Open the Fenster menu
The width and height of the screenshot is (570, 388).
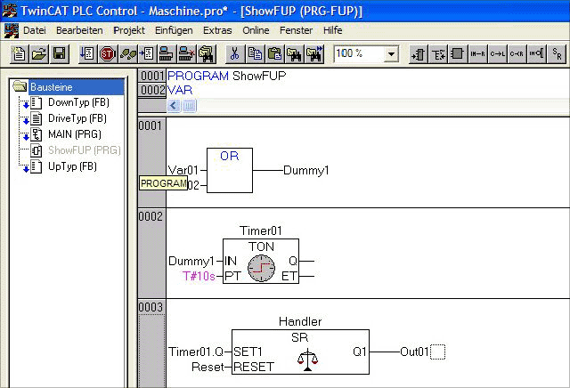(296, 30)
